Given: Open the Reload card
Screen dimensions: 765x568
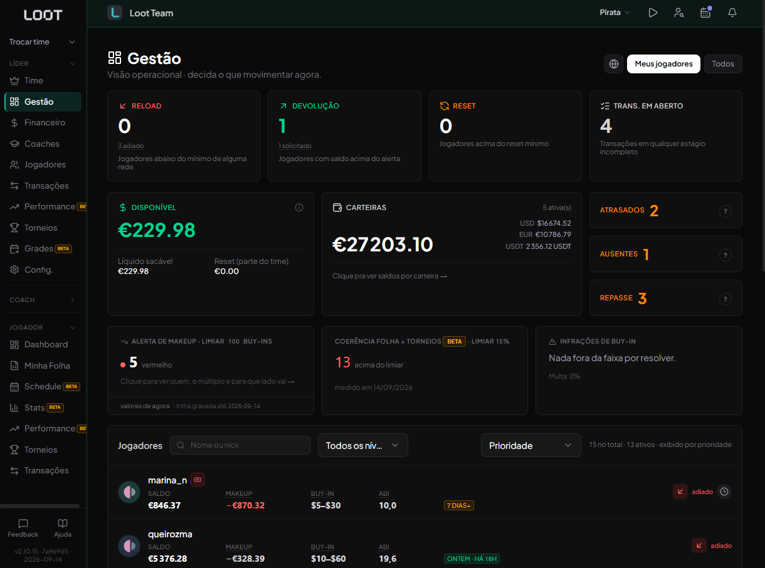Looking at the screenshot, I should [184, 136].
